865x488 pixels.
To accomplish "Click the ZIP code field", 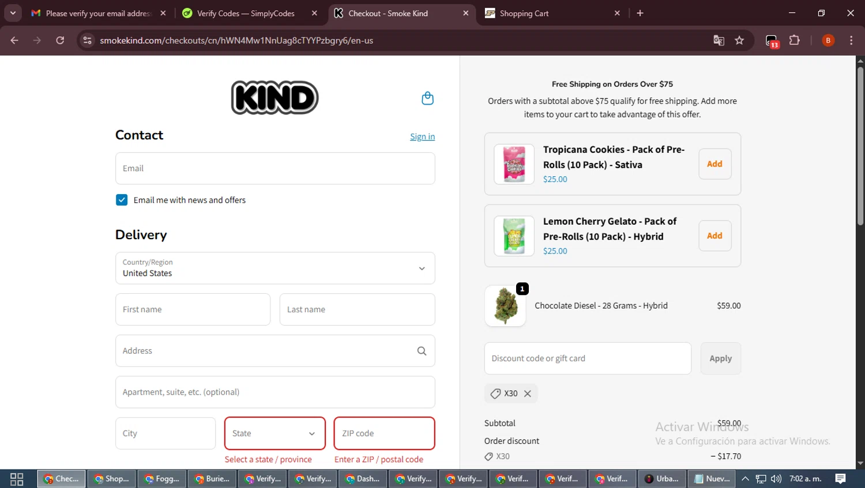I will pos(384,433).
